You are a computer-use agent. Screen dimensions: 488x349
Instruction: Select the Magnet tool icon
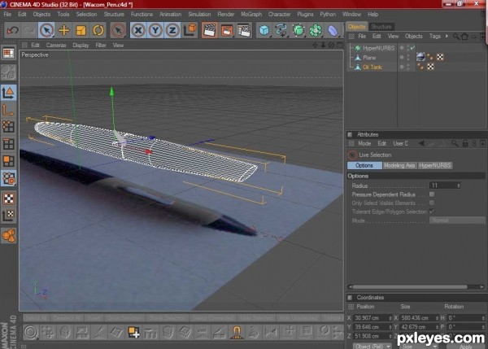pos(237,332)
